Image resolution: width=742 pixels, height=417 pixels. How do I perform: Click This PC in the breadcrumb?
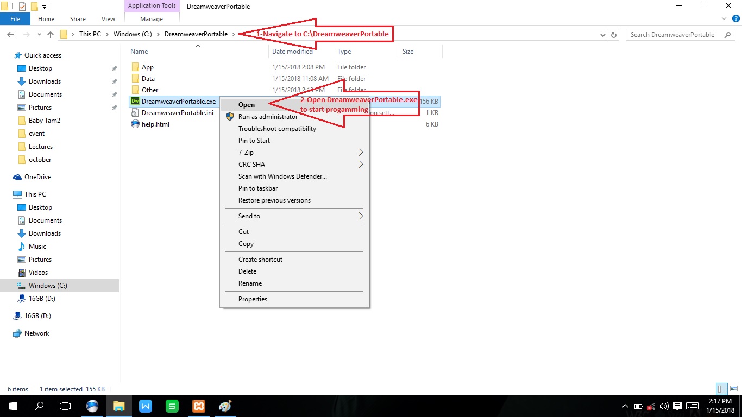click(90, 34)
